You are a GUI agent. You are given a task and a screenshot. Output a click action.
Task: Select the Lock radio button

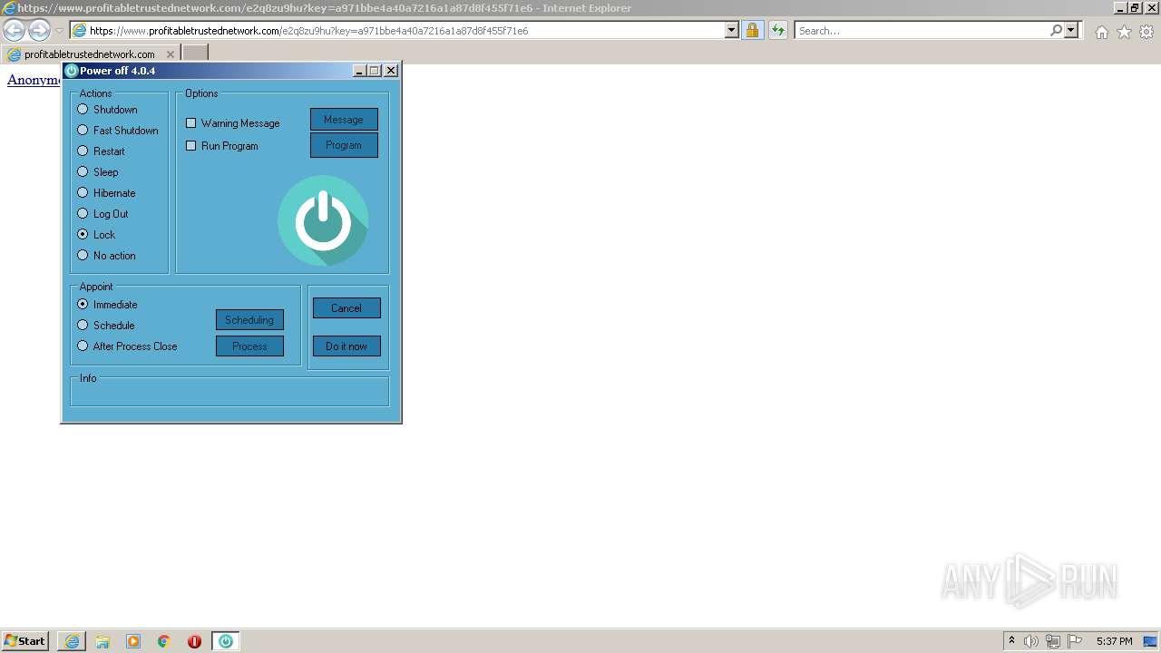click(x=83, y=235)
